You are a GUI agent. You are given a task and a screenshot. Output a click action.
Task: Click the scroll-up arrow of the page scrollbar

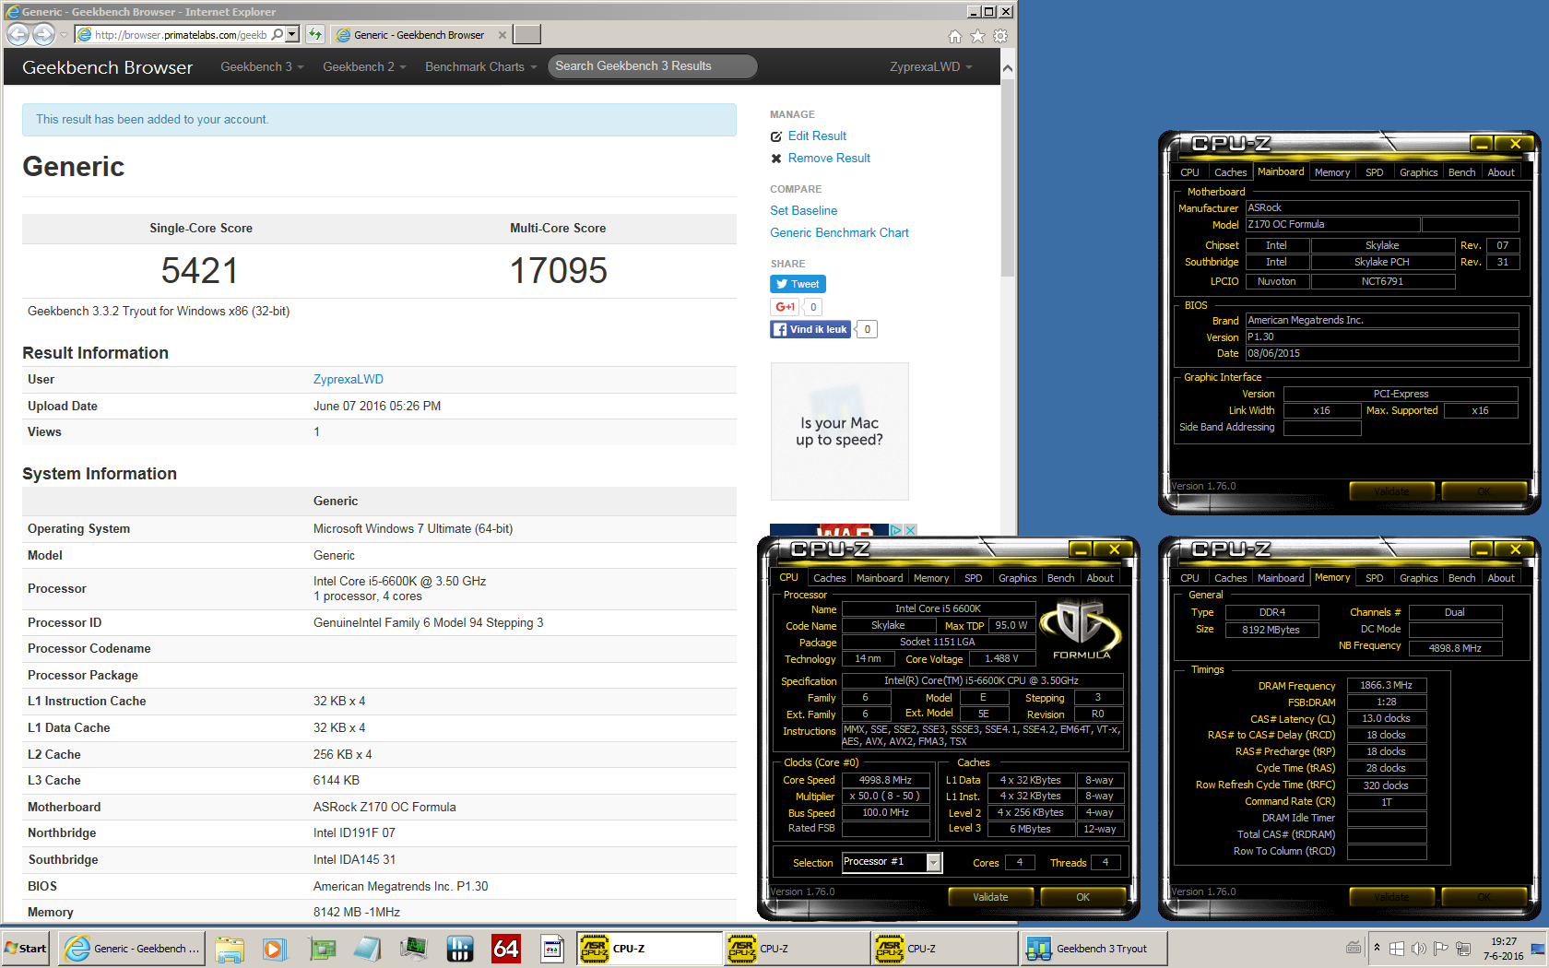[x=1008, y=69]
